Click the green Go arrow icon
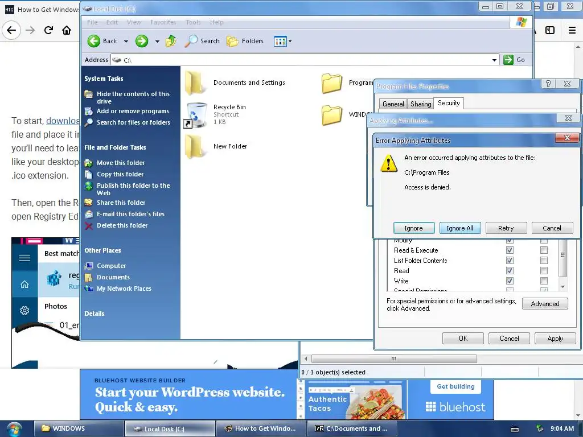The height and width of the screenshot is (437, 583). (x=508, y=59)
